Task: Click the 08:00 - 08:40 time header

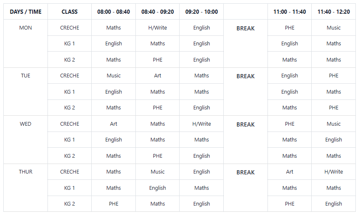Action: [113, 12]
